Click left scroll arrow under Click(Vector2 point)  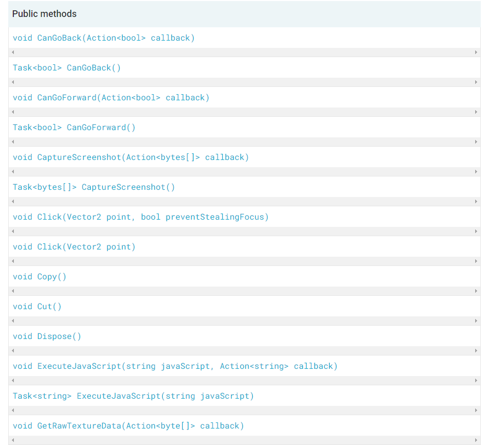tap(13, 261)
